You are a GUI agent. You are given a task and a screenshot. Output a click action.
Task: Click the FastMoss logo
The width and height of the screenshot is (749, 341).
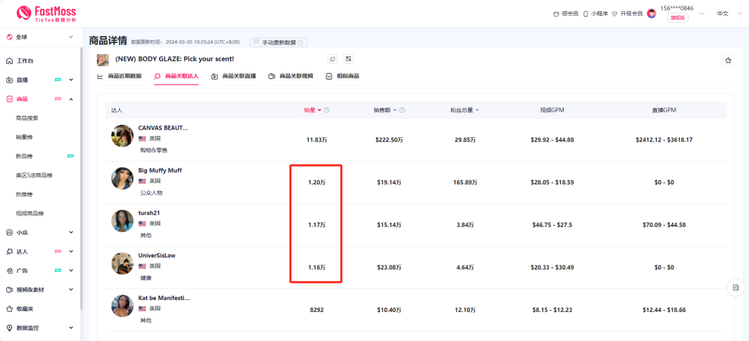(46, 13)
